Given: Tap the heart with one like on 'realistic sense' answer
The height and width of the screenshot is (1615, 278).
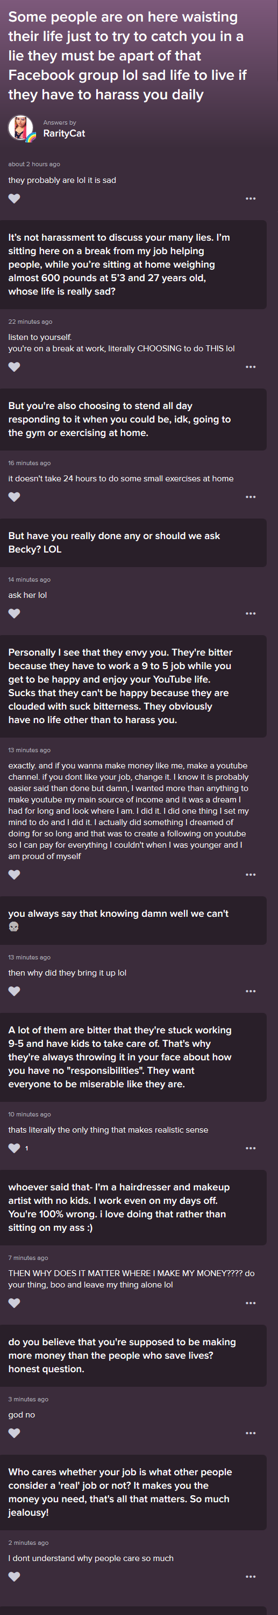Looking at the screenshot, I should pos(15,1148).
